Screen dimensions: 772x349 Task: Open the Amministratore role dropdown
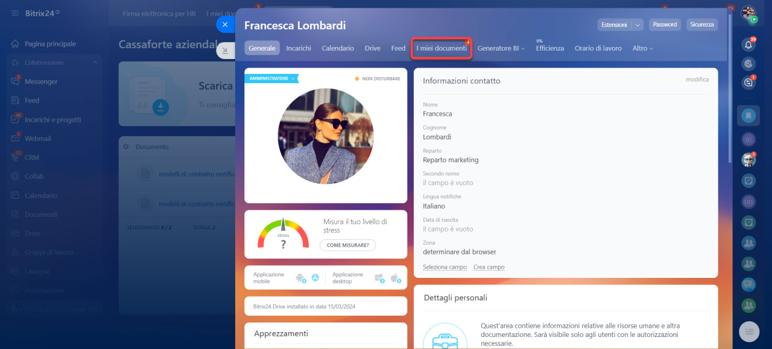271,78
